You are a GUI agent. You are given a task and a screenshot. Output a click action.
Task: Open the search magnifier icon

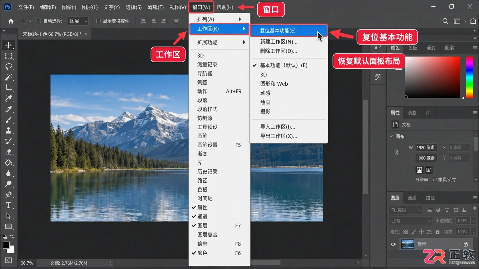[445, 21]
